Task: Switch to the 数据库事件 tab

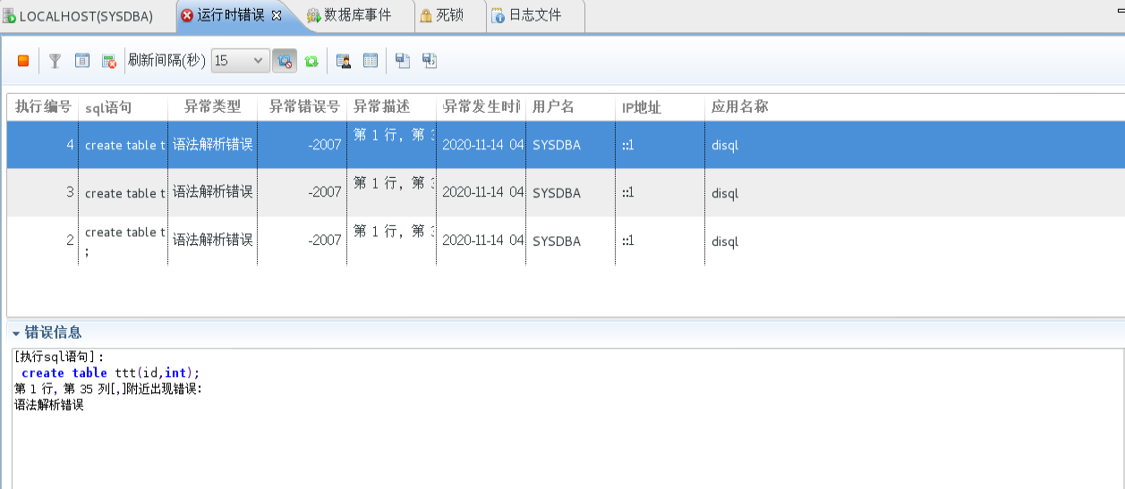Action: tap(357, 16)
